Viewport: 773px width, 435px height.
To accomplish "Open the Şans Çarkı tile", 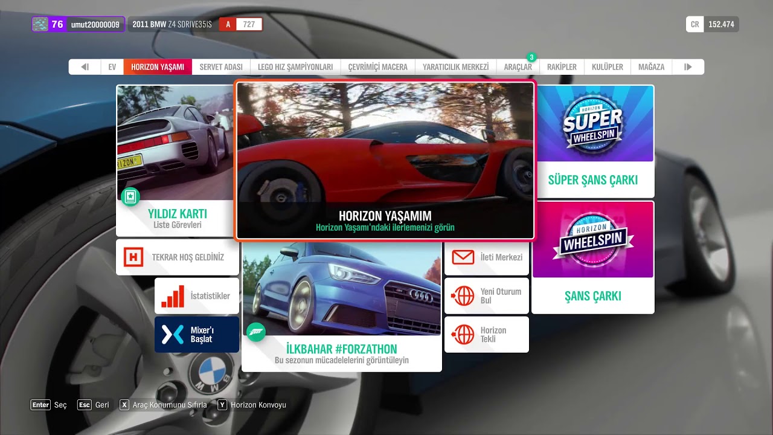I will tap(593, 257).
